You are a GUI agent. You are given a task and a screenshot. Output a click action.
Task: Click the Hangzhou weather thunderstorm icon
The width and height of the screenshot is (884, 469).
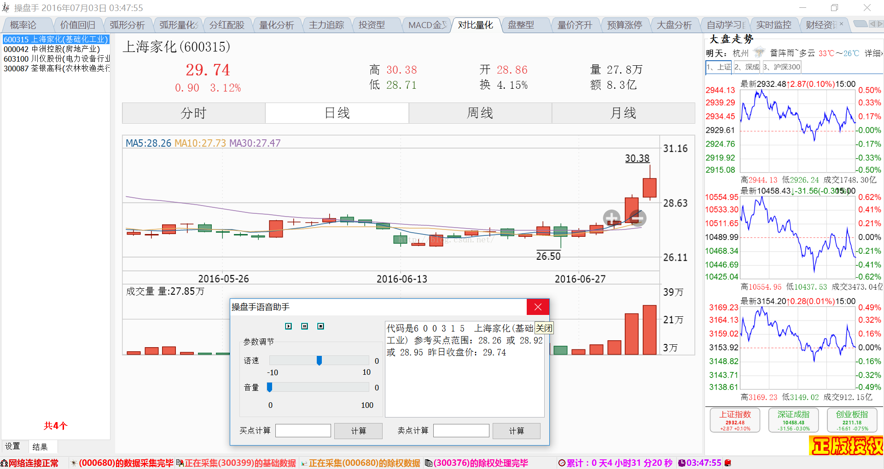click(759, 52)
